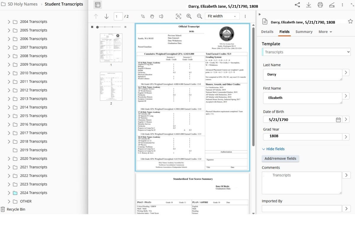Select the pointer selection tool

143,16
